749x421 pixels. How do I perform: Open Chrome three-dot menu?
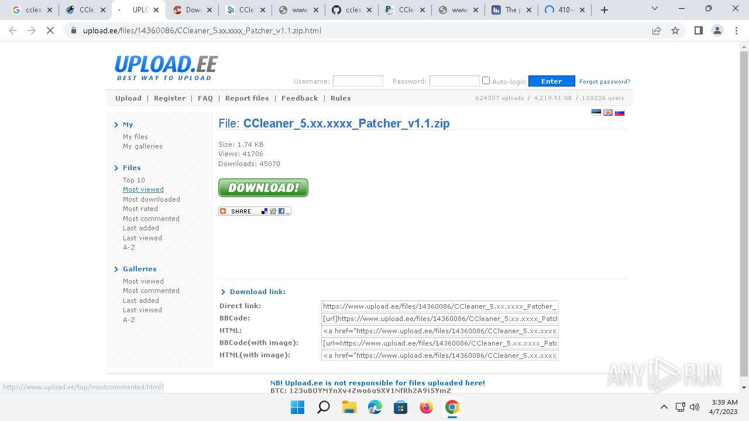click(x=736, y=30)
